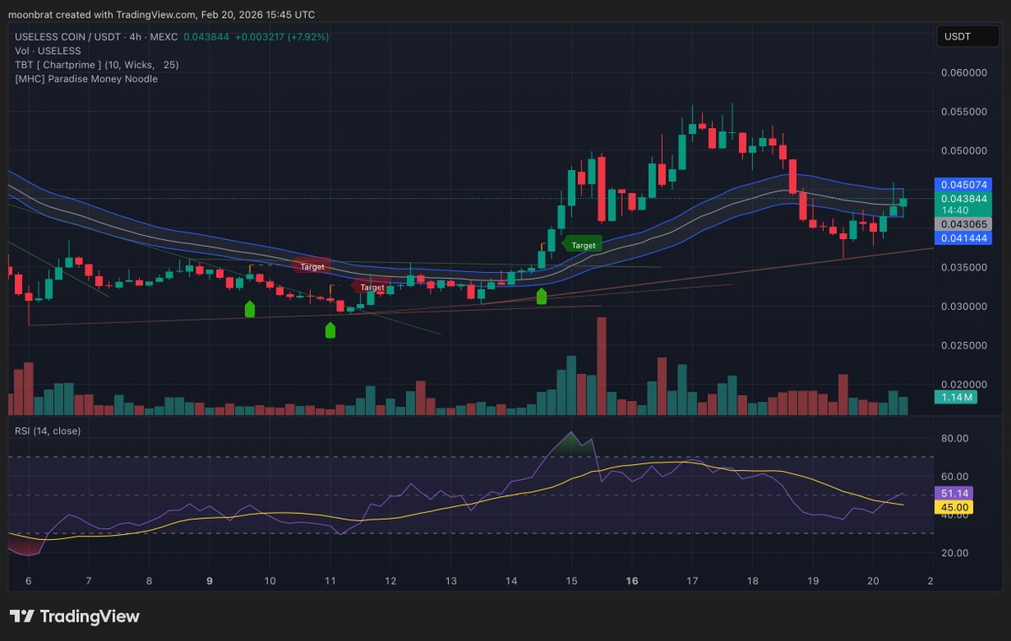Click the 20.00 RSI axis label

click(954, 553)
